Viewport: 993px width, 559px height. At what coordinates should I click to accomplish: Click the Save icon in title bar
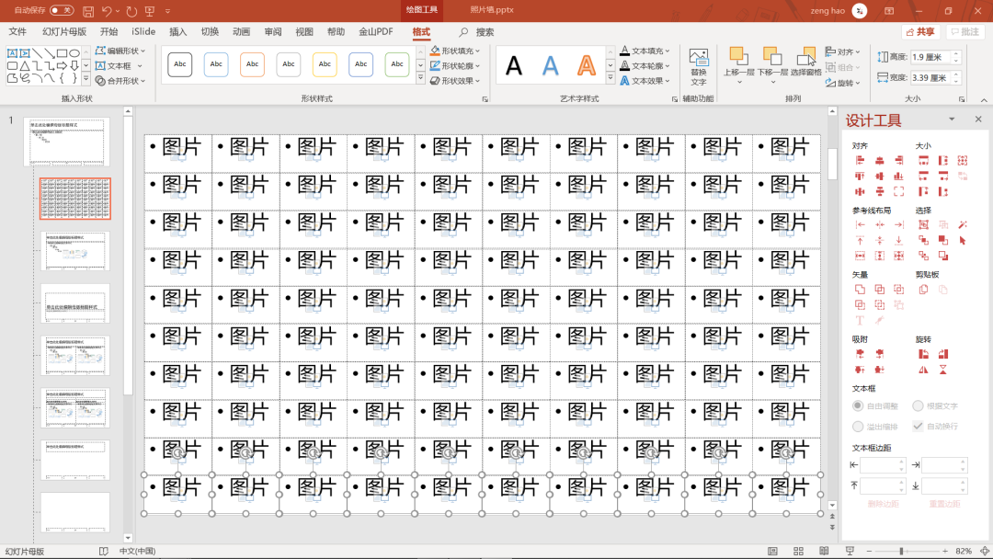(x=88, y=11)
